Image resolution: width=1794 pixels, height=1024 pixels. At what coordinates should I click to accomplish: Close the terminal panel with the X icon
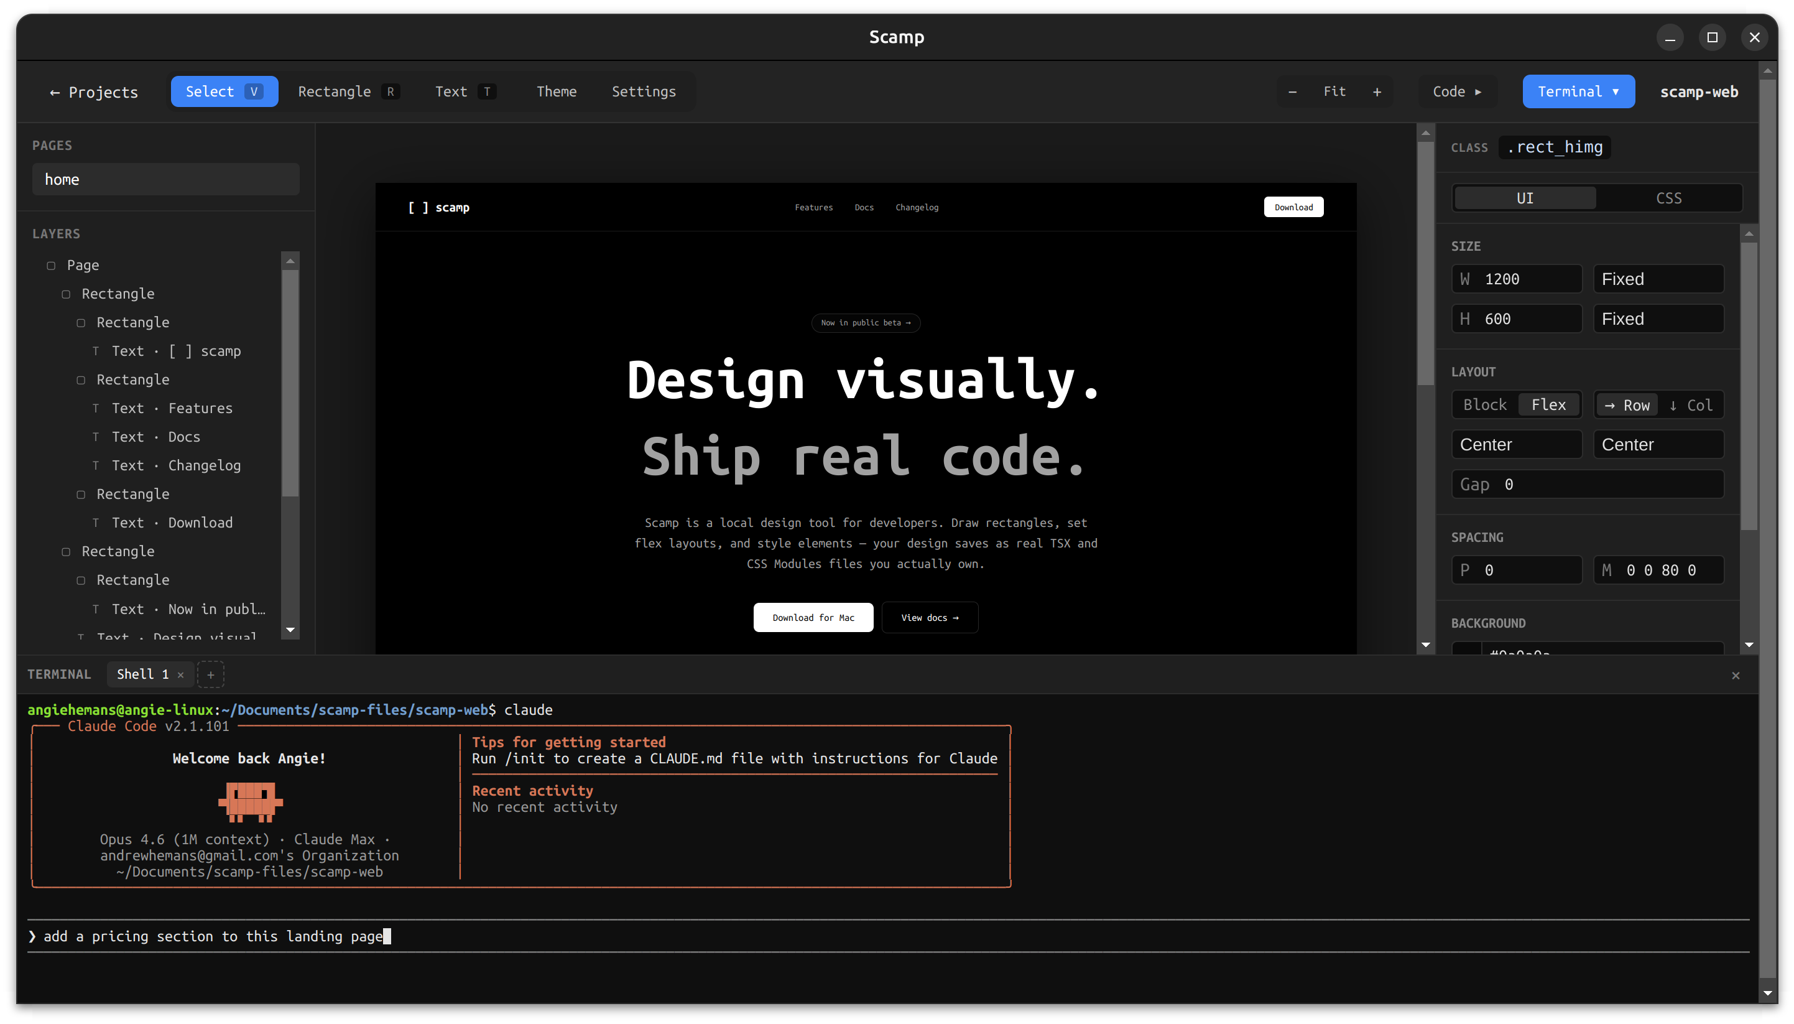point(1735,674)
